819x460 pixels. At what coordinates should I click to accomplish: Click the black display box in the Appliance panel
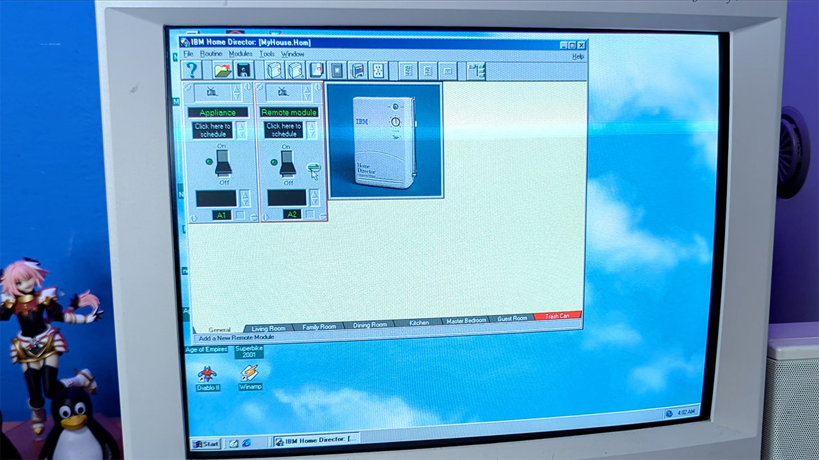coord(216,198)
